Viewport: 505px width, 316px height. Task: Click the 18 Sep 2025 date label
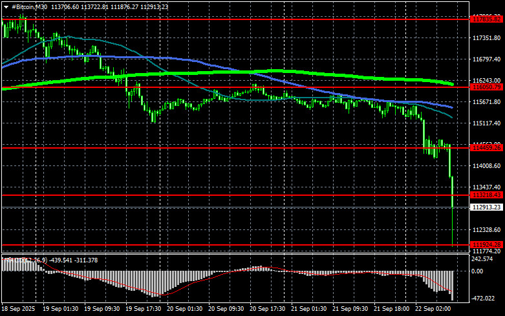tap(19, 309)
